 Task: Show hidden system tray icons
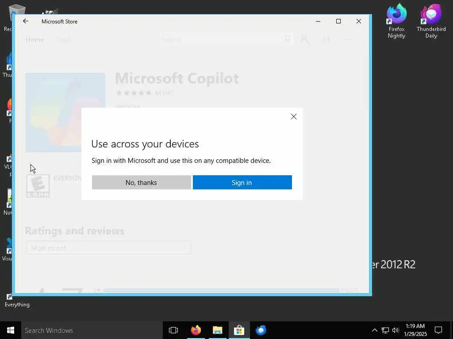click(x=374, y=330)
